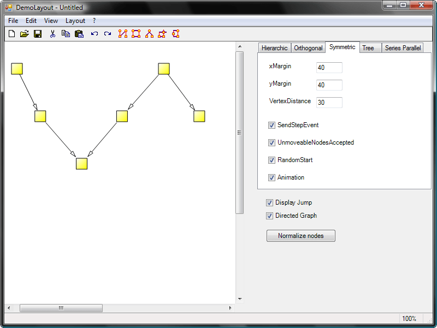Open the Layout menu
The height and width of the screenshot is (328, 437).
[75, 21]
